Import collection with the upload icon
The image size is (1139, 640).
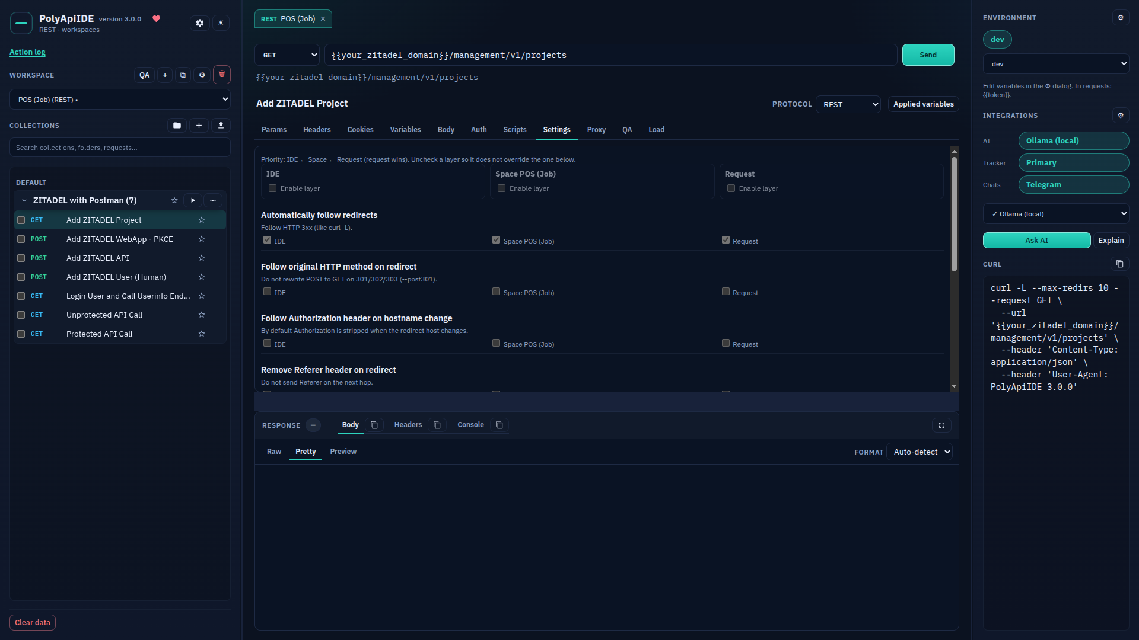coord(221,126)
